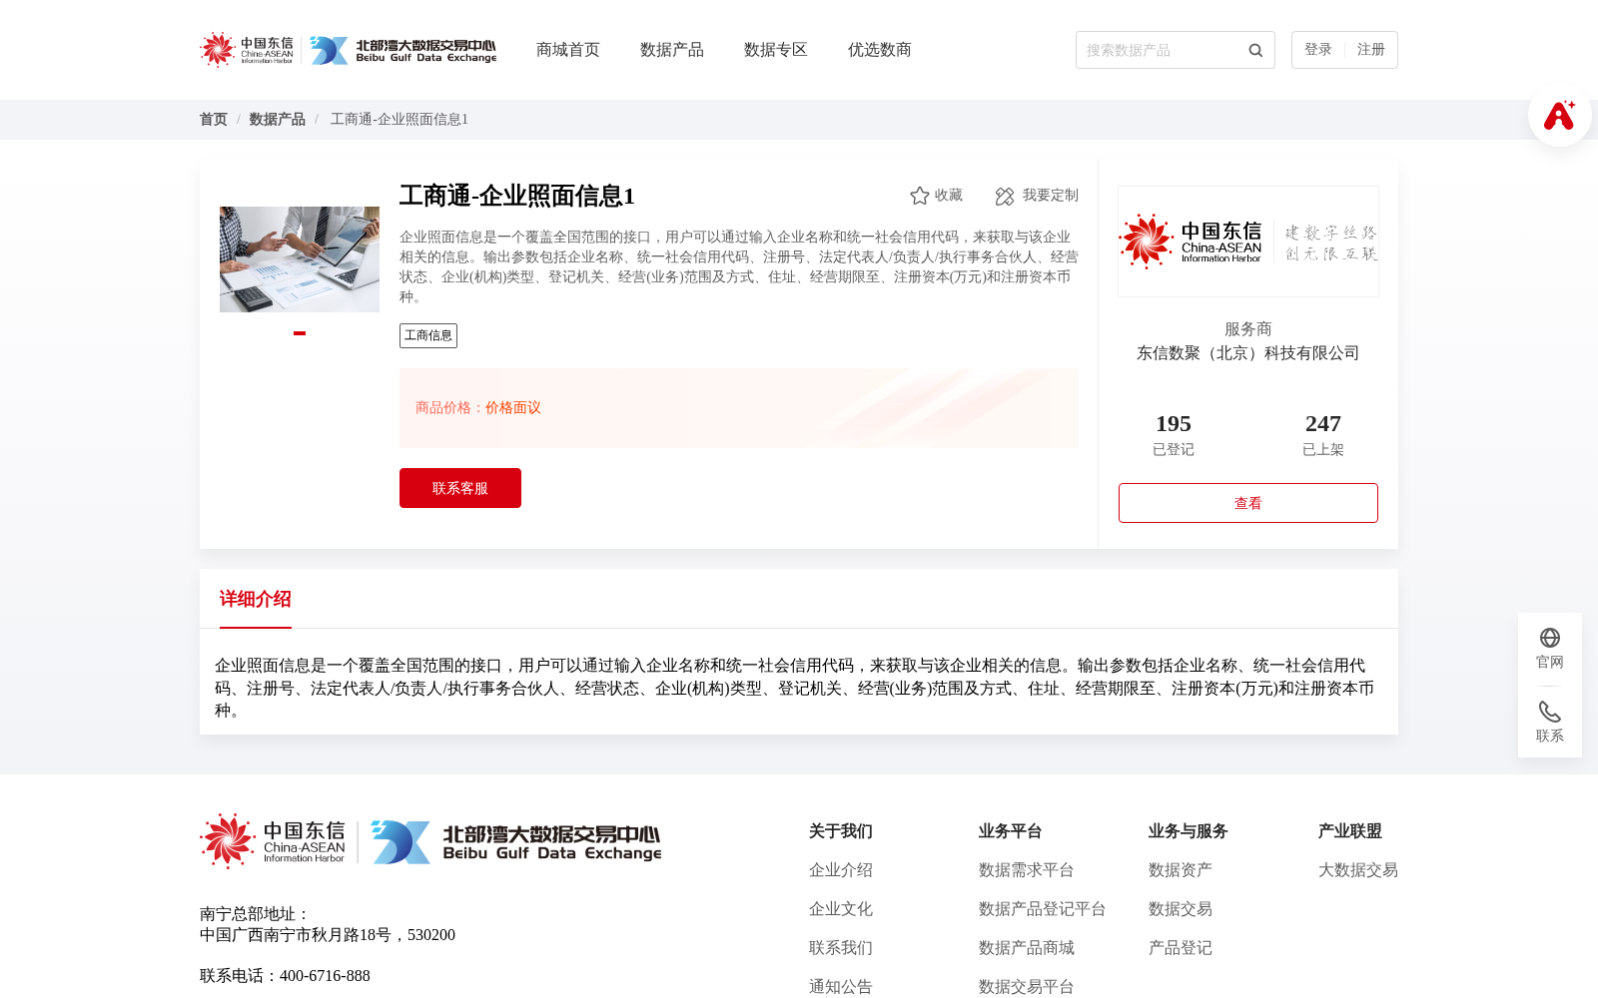Click the 注册 link
1598x998 pixels.
[1371, 50]
